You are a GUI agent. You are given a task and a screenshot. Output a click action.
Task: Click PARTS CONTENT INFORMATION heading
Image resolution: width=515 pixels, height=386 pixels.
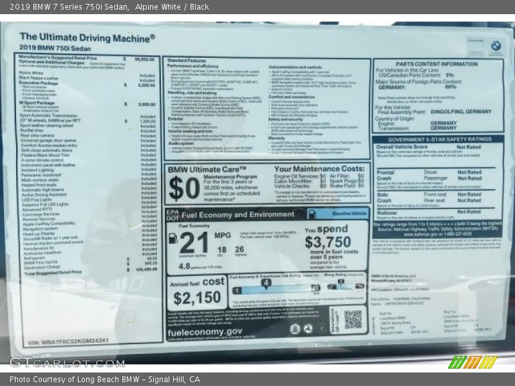click(436, 64)
